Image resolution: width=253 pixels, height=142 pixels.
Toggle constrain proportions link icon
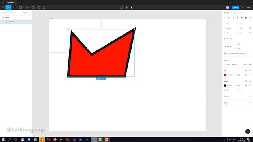pos(250,28)
